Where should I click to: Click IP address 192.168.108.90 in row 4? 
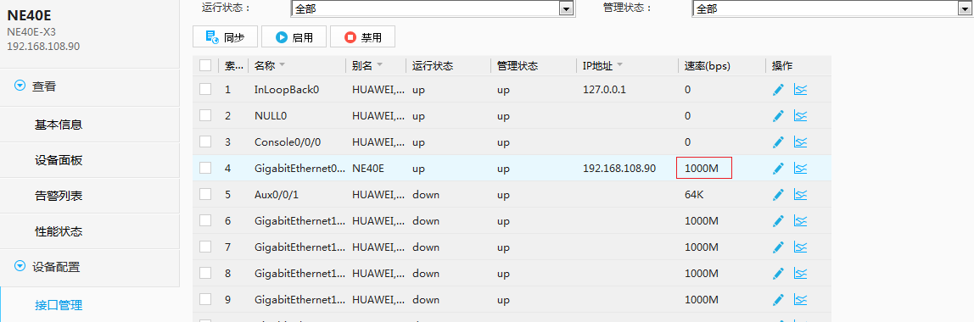(x=619, y=168)
